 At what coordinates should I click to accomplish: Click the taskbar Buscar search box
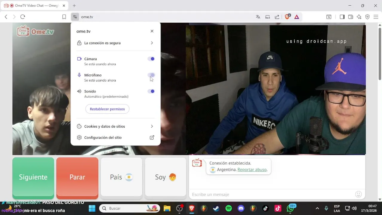pos(130,208)
